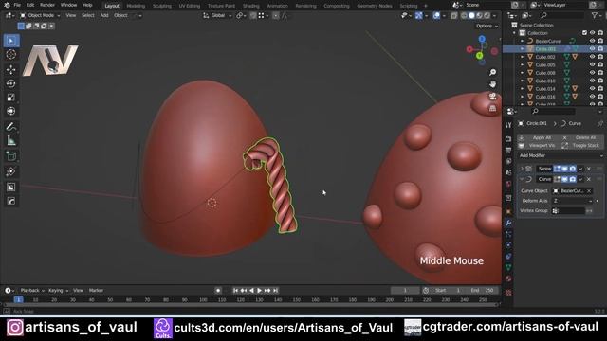The width and height of the screenshot is (607, 341).
Task: Select the Cursor tool
Action: click(x=11, y=55)
